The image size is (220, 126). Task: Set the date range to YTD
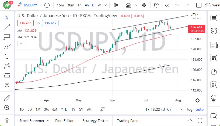(x=64, y=109)
